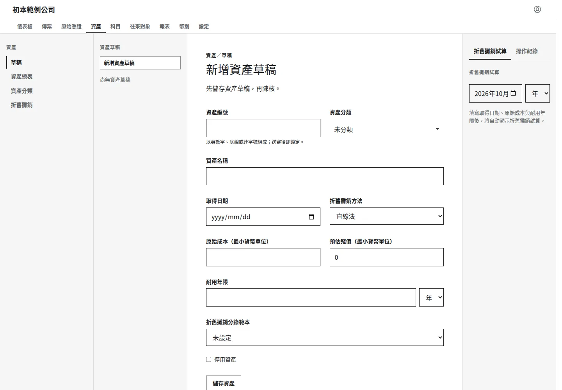Open the 科目 menu
The width and height of the screenshot is (562, 390).
tap(116, 27)
